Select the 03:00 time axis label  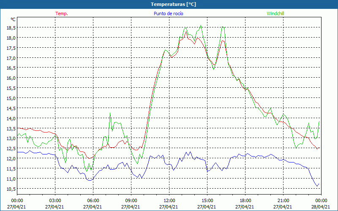tap(55, 200)
